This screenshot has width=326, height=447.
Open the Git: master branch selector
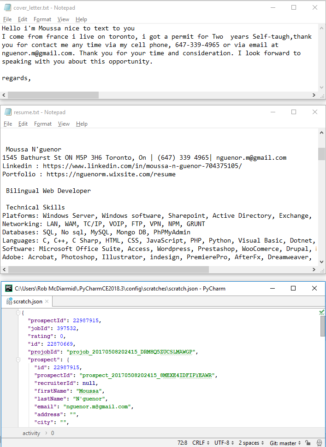point(285,443)
